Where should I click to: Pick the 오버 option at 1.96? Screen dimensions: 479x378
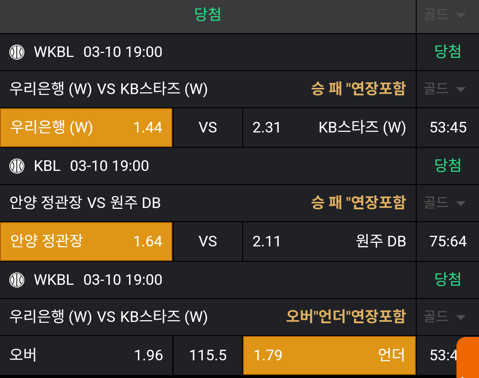coord(86,355)
